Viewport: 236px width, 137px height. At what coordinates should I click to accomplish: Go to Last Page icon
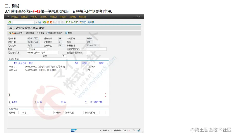(x=77, y=22)
